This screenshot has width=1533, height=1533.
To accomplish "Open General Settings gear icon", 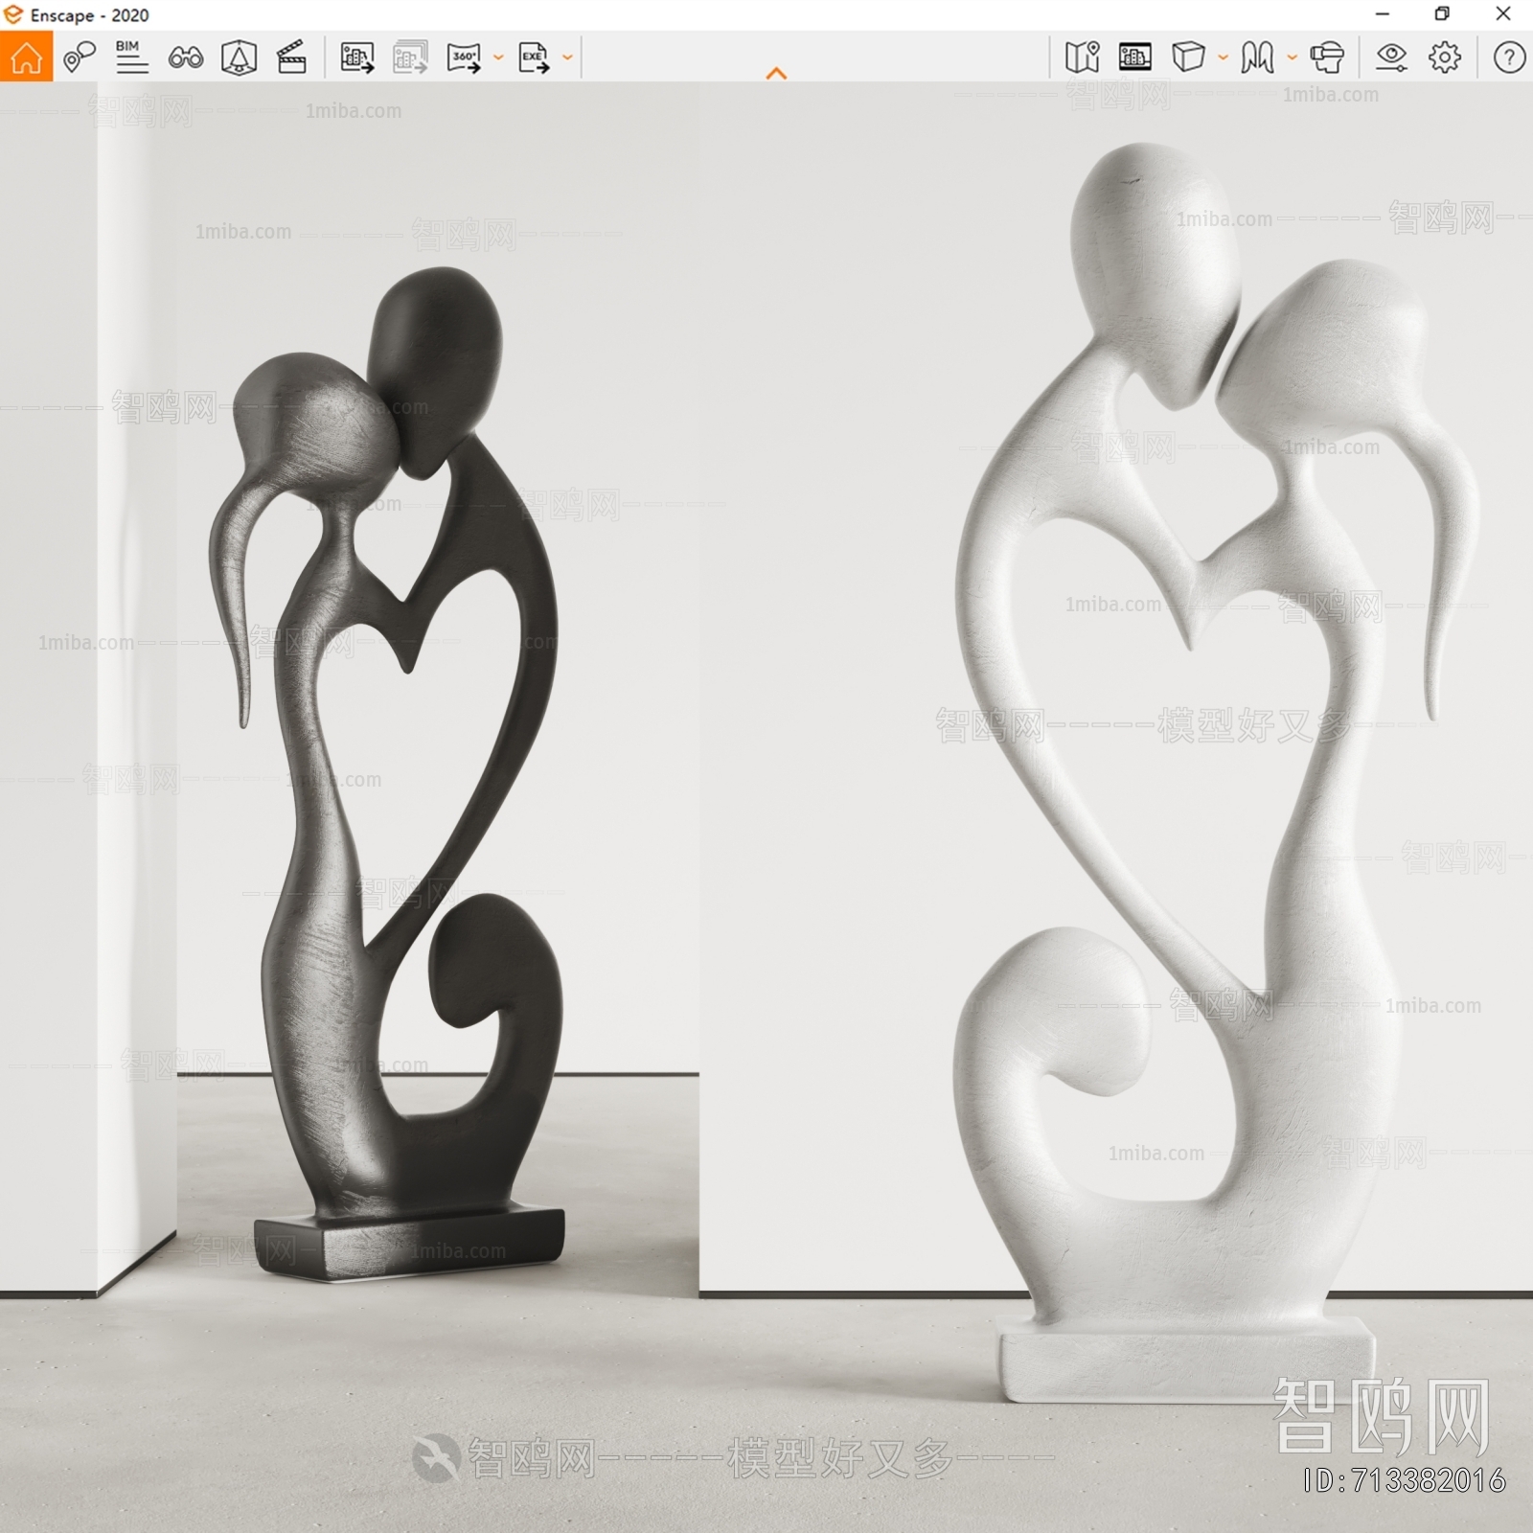I will (x=1445, y=57).
